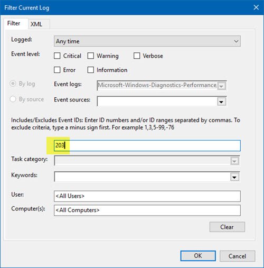
Task: Switch to the XML tab
Action: point(36,24)
